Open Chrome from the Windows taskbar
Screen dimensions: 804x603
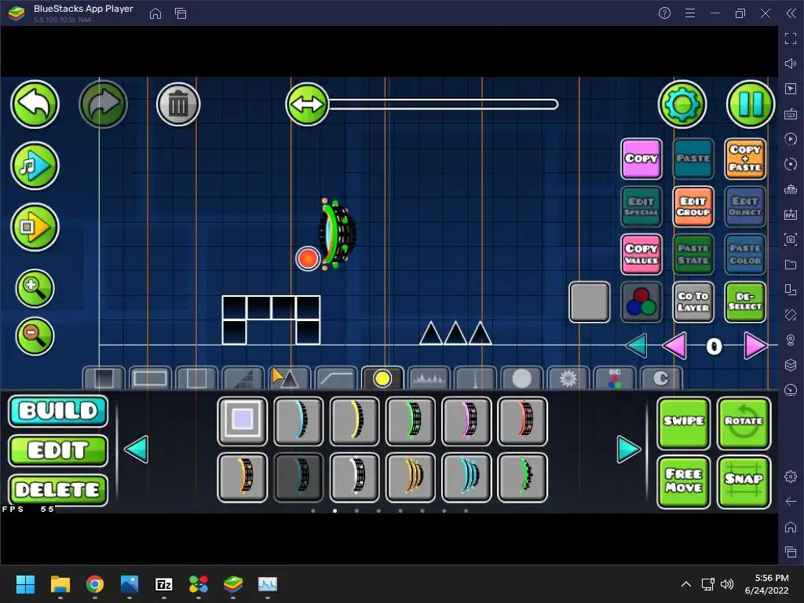95,584
